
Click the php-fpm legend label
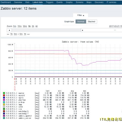[16, 100]
